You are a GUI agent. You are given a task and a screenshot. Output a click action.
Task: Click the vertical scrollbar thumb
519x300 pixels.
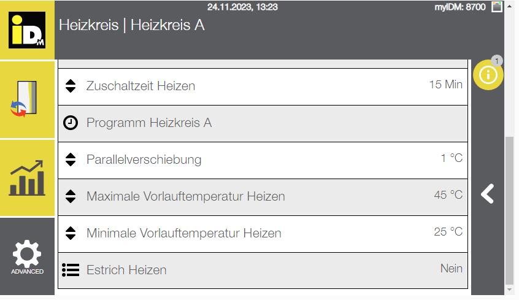point(510,210)
